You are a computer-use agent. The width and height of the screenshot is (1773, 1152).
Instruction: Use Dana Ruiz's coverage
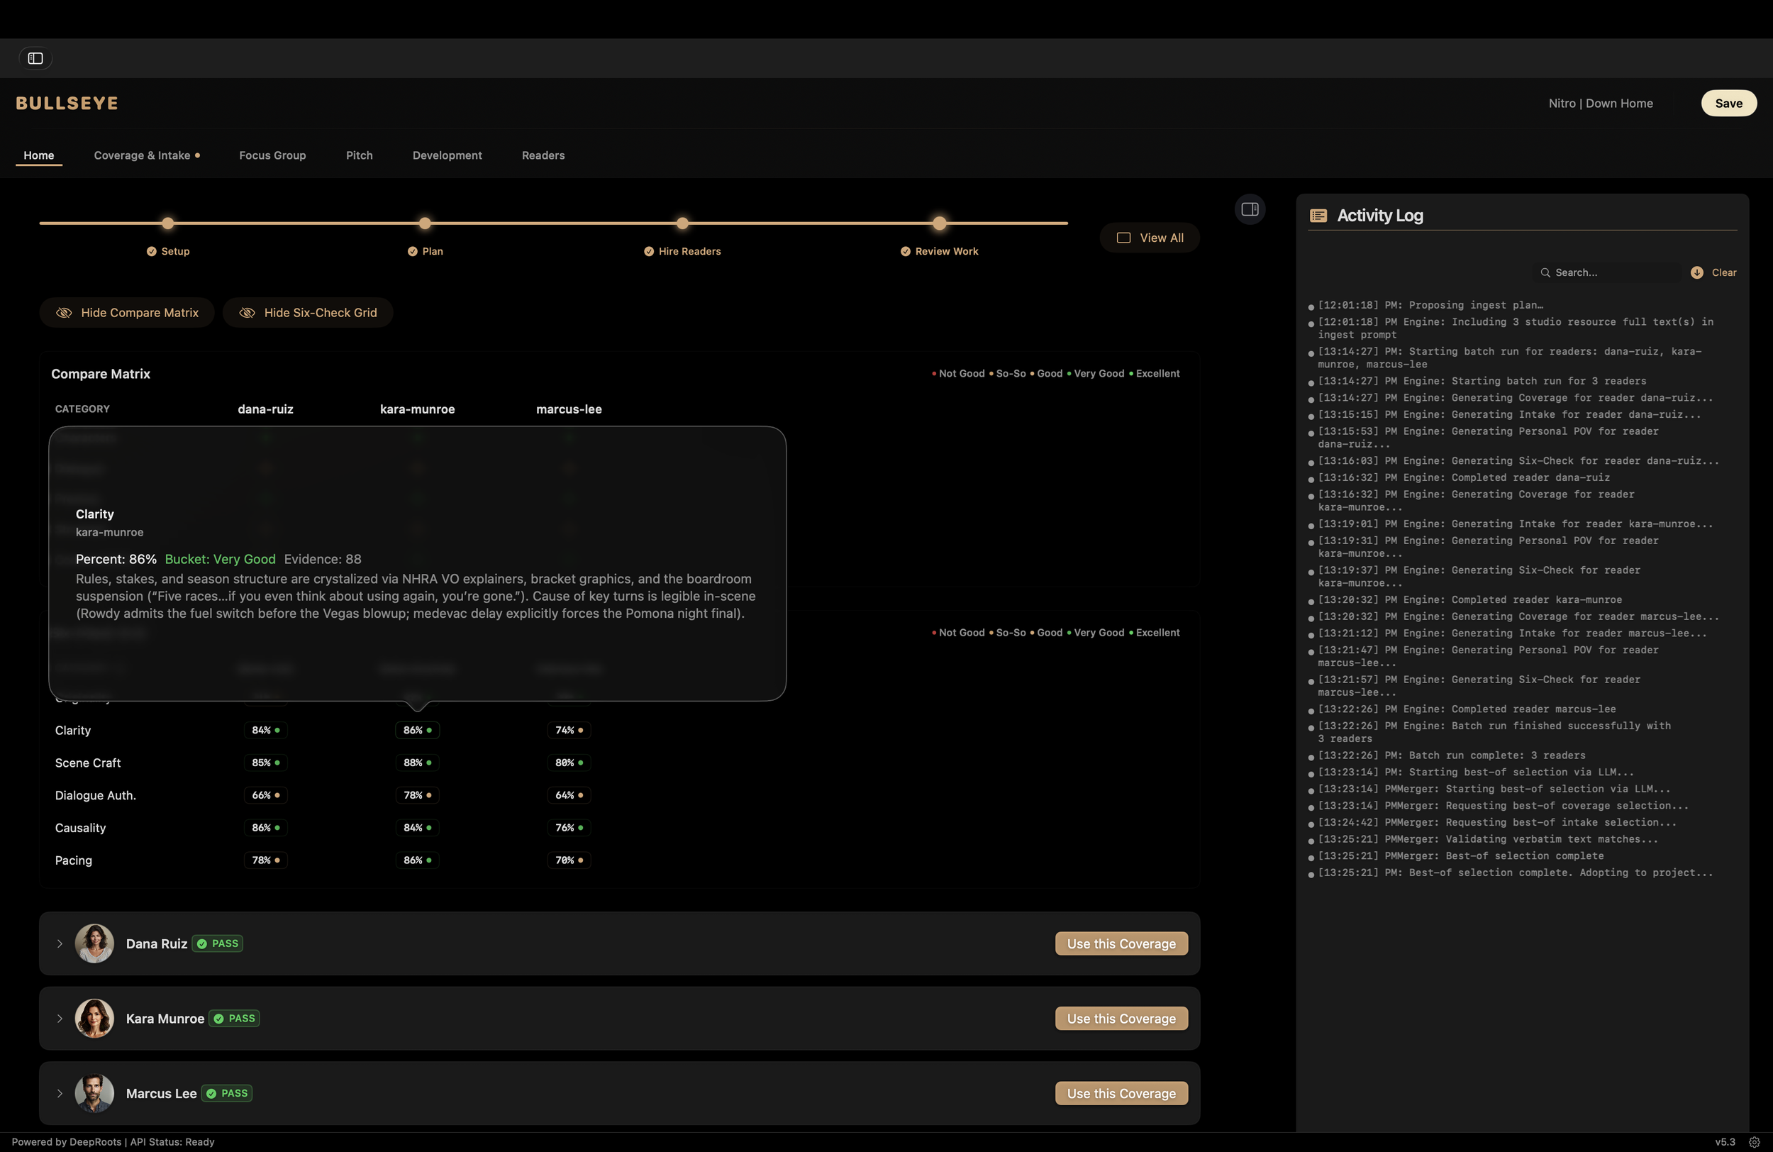(1121, 943)
